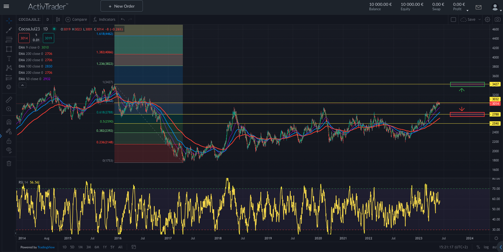
Task: Toggle magnet mode in left toolbar
Action: tap(9, 122)
